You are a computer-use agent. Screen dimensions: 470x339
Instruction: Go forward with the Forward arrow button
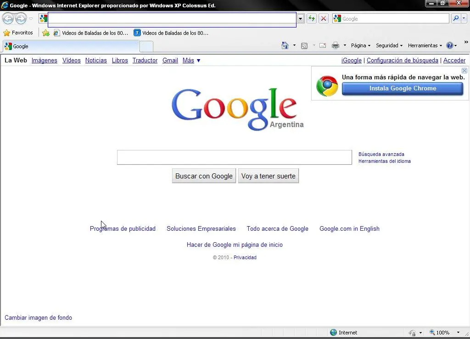(21, 18)
